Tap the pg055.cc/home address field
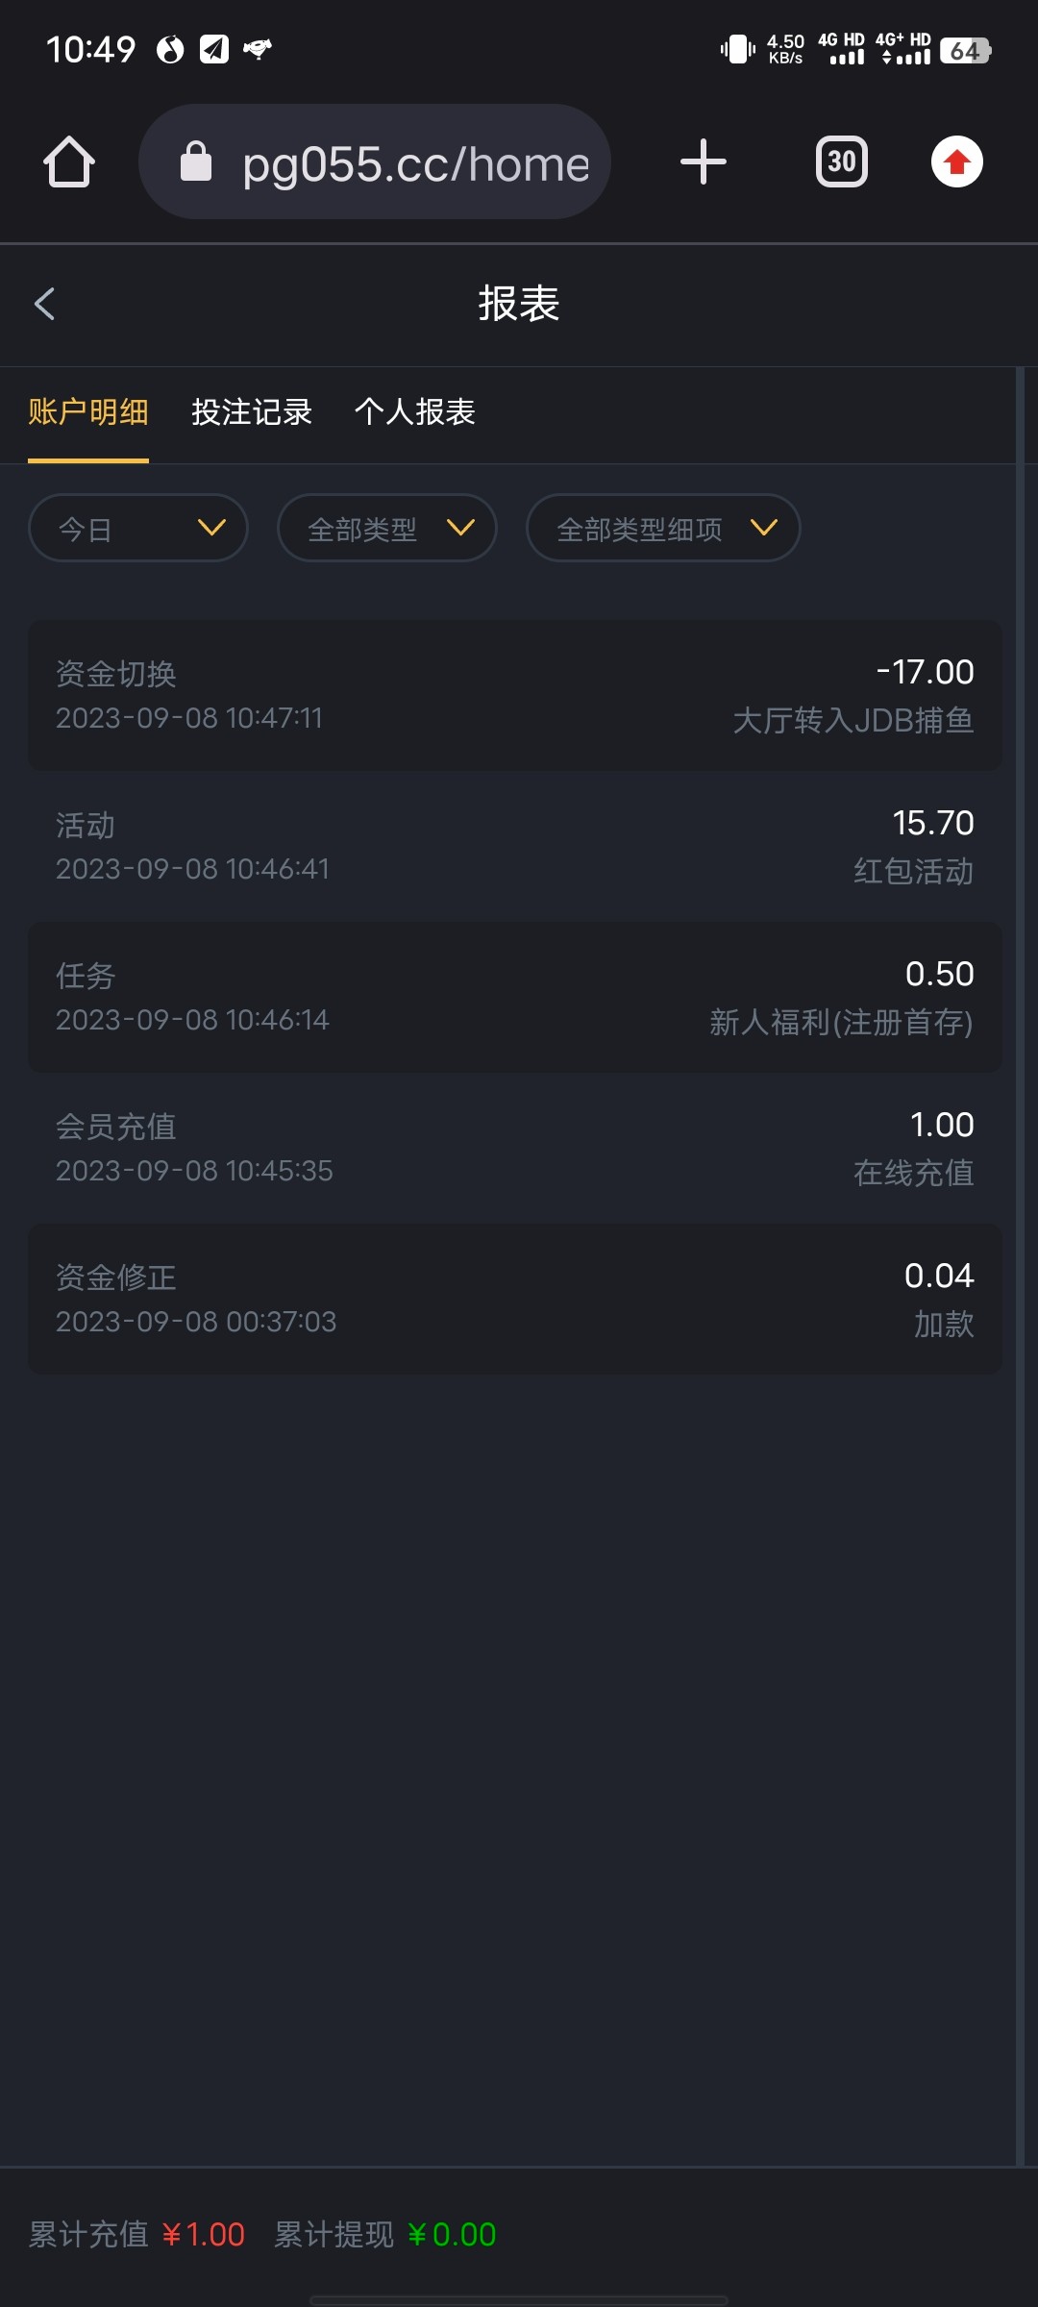Screen dimensions: 1038x2307 415,163
